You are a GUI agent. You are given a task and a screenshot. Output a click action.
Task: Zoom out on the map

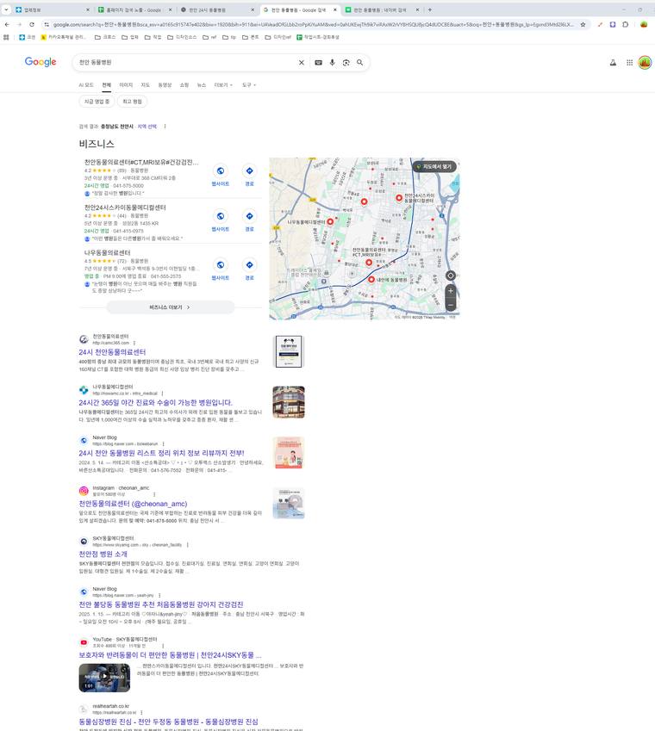pyautogui.click(x=450, y=305)
